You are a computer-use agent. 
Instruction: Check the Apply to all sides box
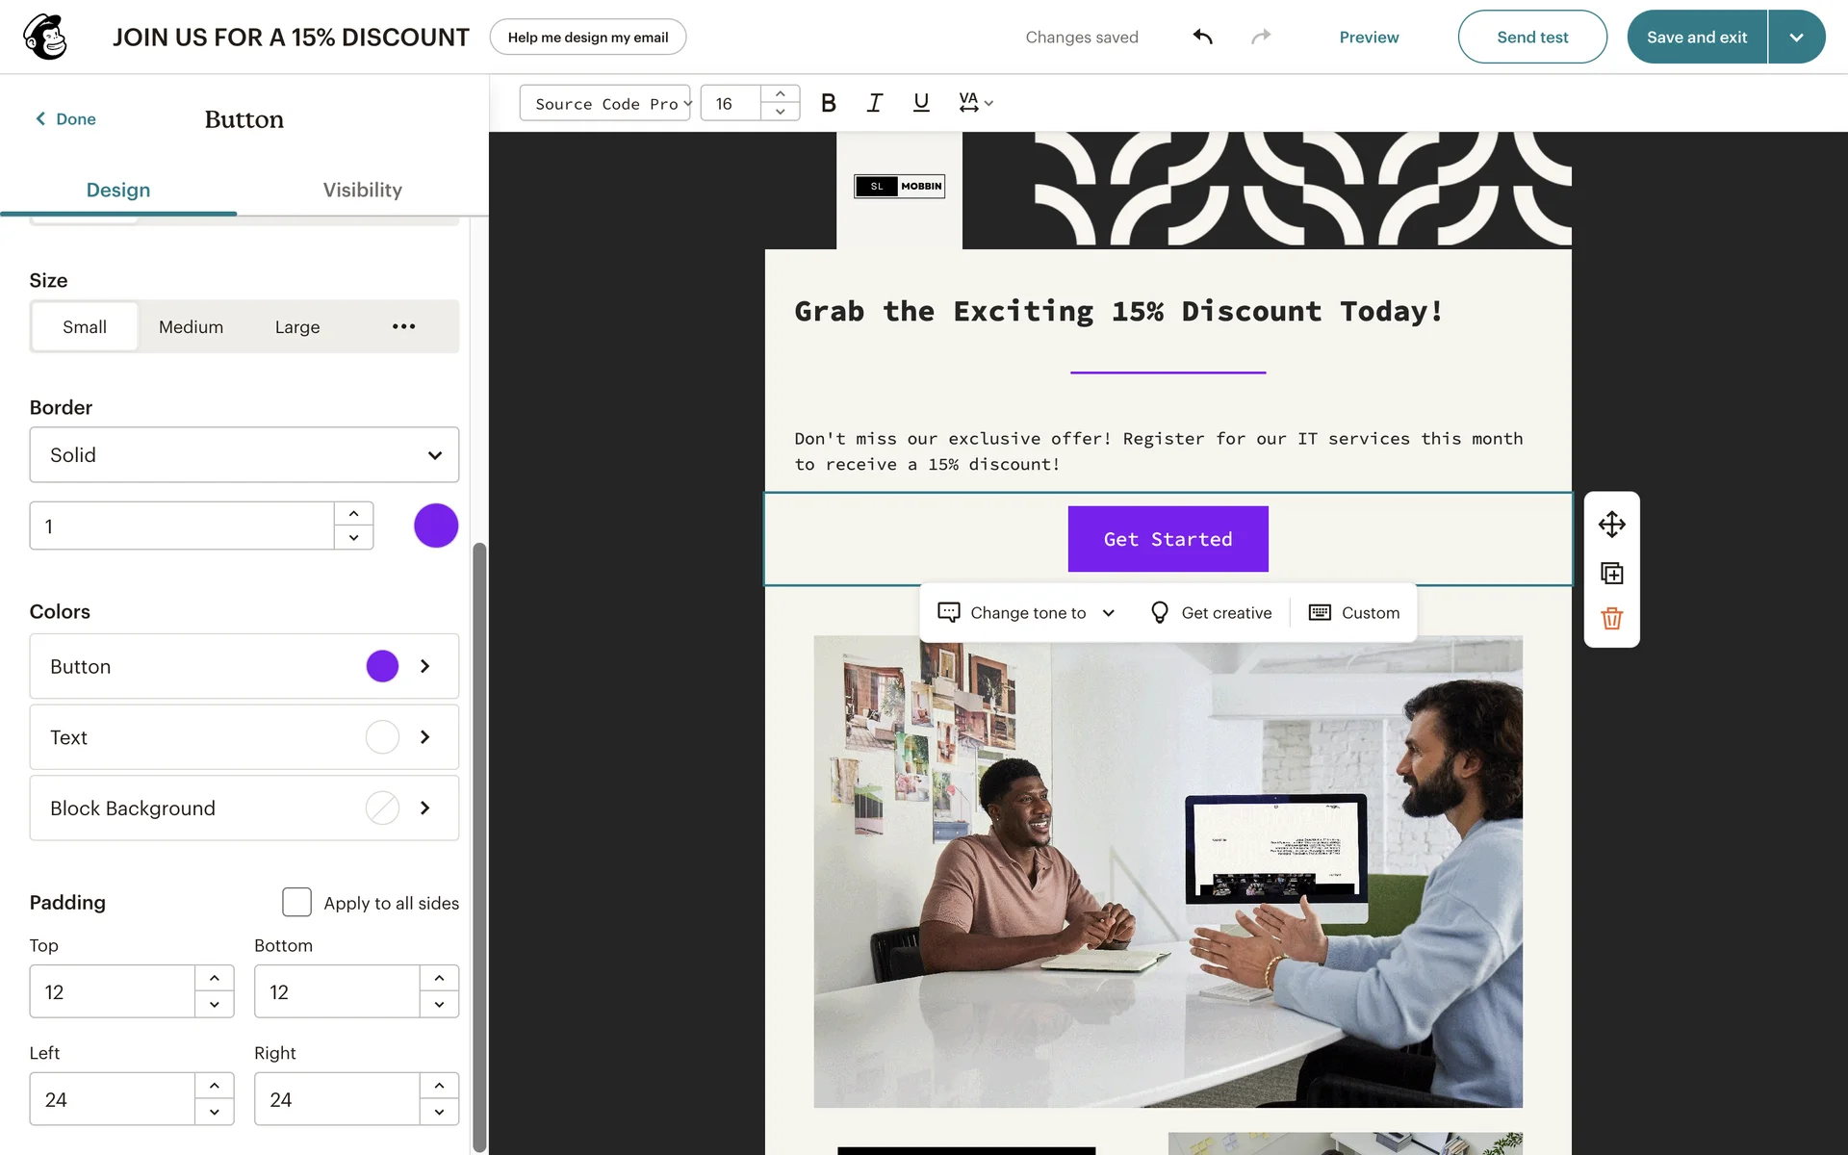pyautogui.click(x=296, y=903)
